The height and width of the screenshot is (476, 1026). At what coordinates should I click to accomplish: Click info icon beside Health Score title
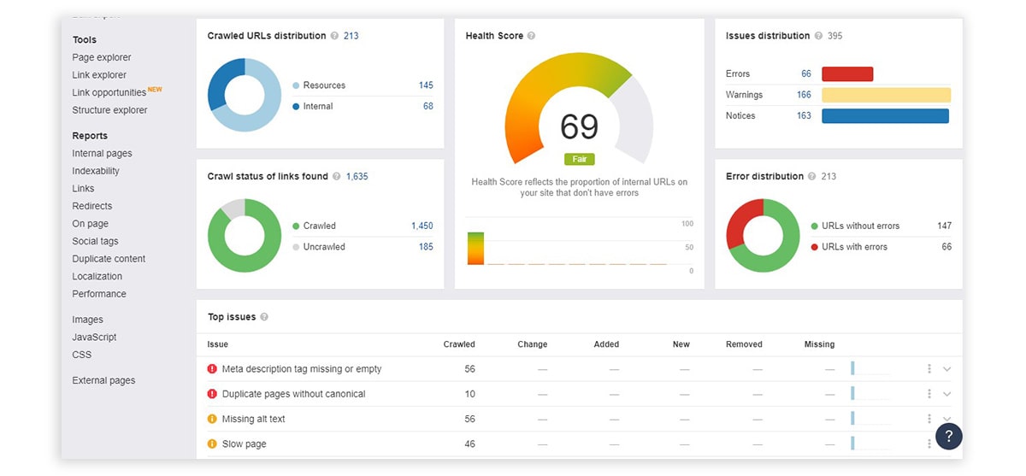click(x=531, y=36)
